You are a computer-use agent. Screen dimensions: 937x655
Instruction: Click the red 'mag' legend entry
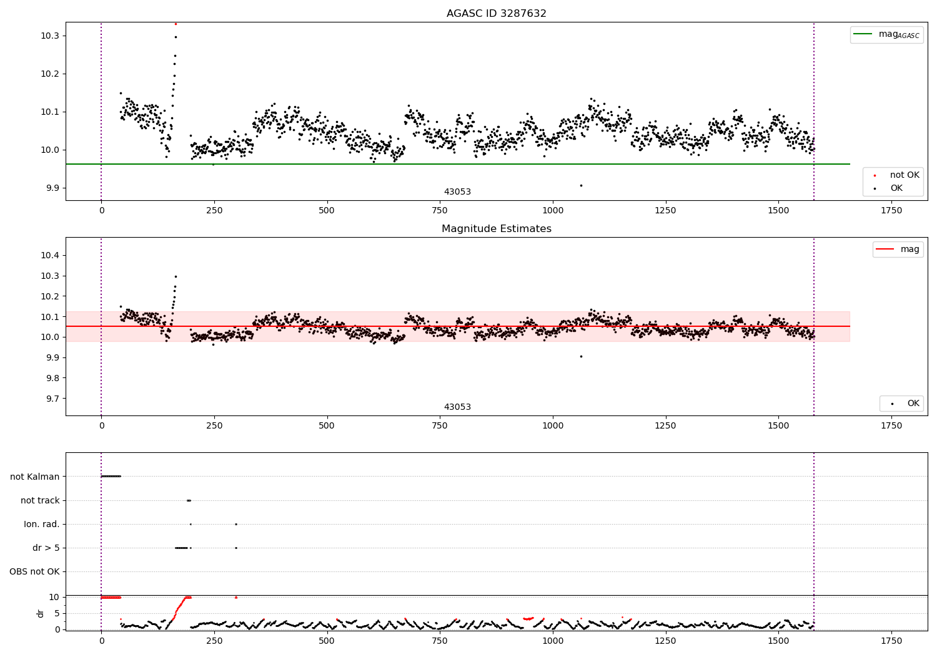click(898, 249)
